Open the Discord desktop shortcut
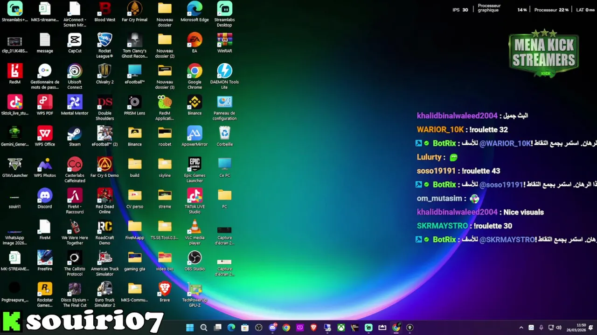This screenshot has width=597, height=335. click(x=45, y=200)
